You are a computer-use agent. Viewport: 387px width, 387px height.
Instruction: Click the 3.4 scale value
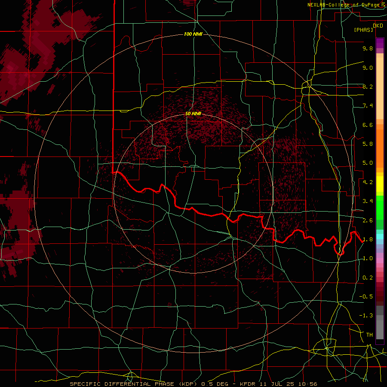(368, 201)
